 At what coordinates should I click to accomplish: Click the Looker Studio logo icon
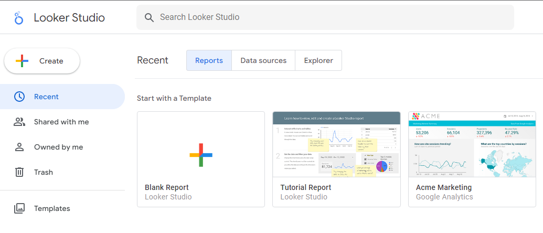19,18
